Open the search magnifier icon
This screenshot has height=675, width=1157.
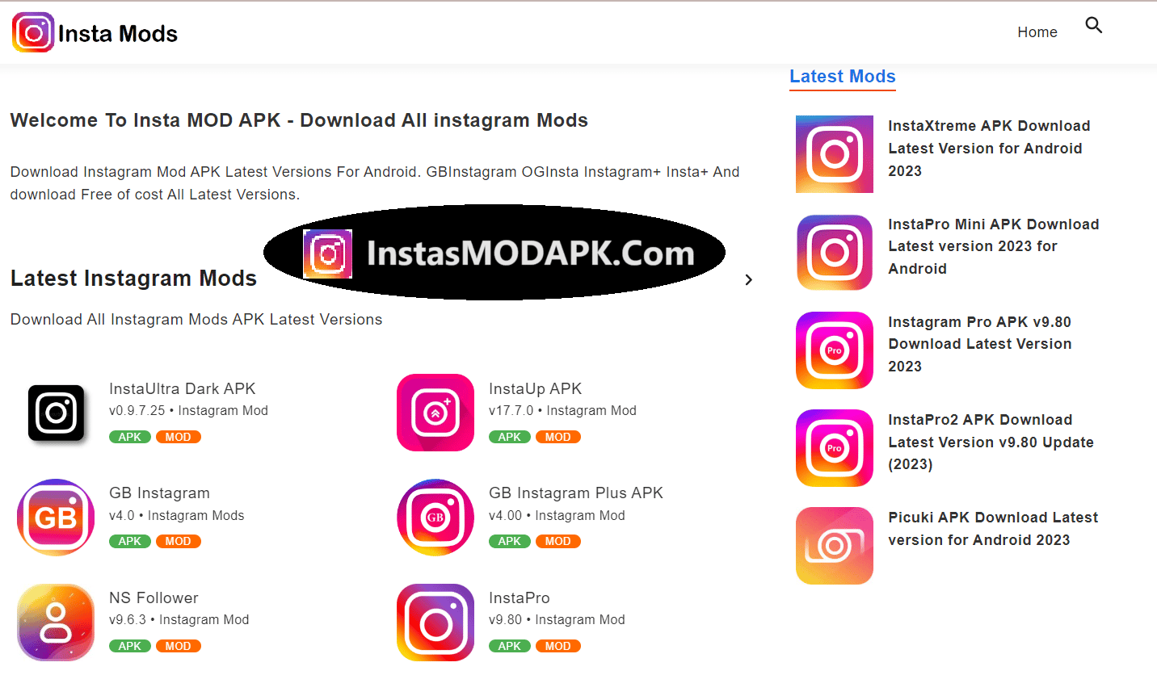tap(1094, 26)
